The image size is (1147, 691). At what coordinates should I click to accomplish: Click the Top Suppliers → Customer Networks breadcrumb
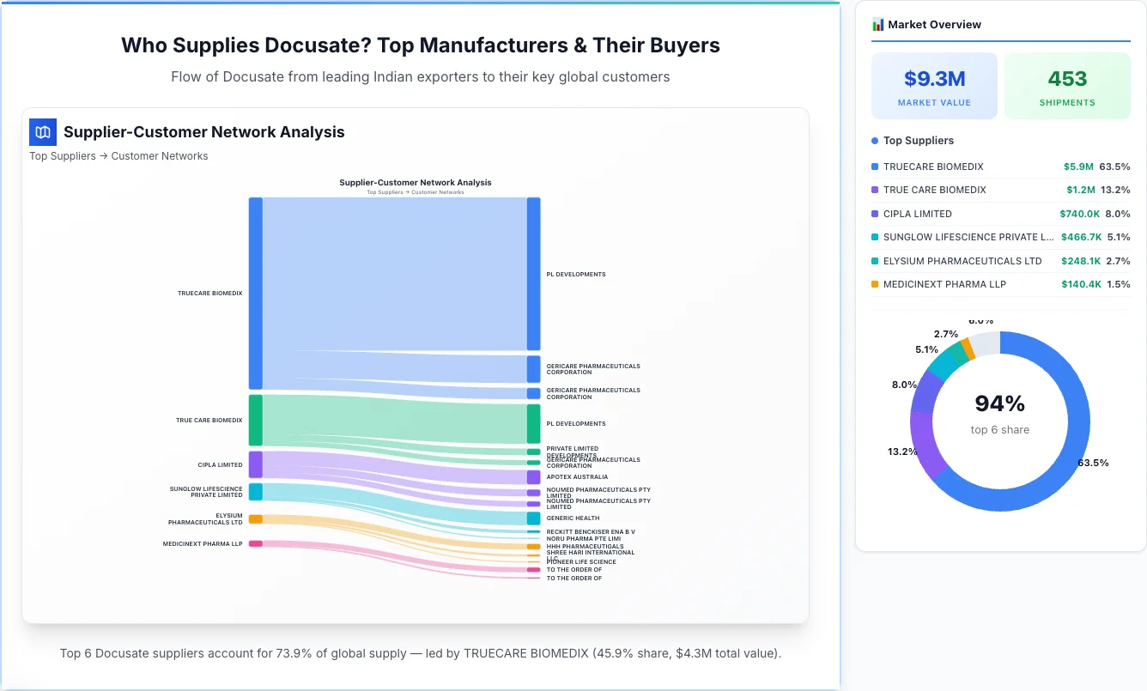pos(118,155)
